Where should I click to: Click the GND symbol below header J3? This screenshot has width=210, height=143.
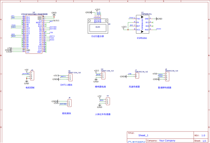click(27, 82)
